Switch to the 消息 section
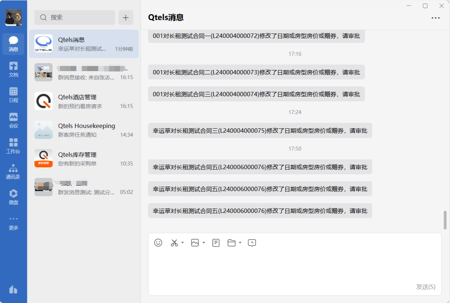450x303 pixels. [13, 44]
